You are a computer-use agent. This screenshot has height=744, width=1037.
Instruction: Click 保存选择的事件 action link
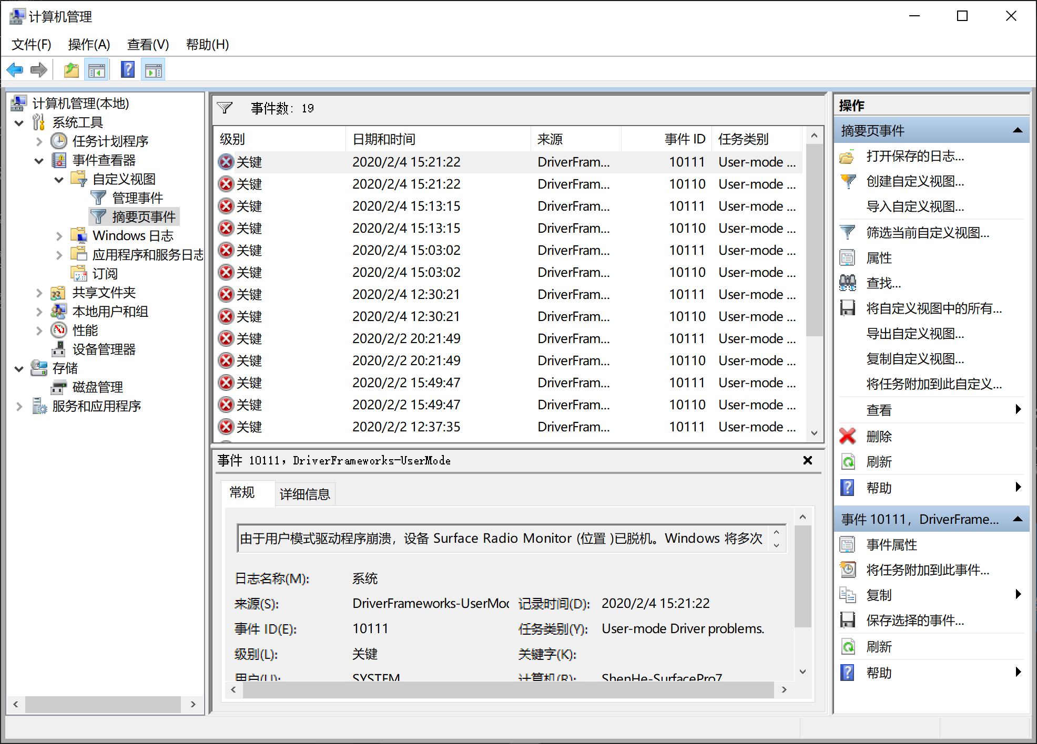tap(915, 621)
